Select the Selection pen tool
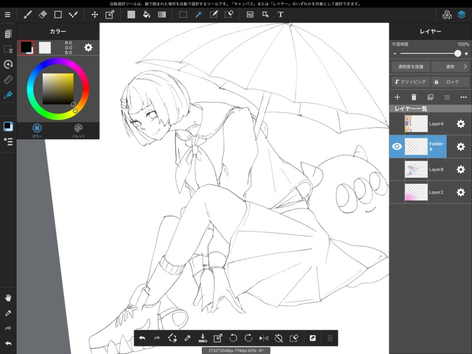Screen dimensions: 472x354 click(x=214, y=14)
